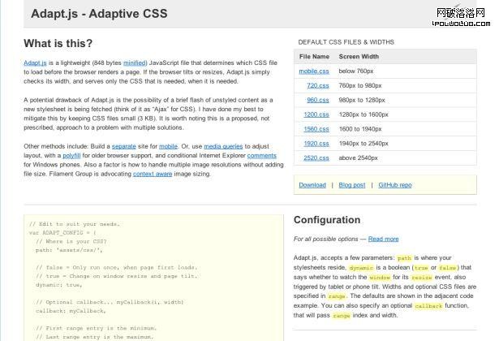499x341 pixels.
Task: Open the 720.css file link
Action: point(317,85)
